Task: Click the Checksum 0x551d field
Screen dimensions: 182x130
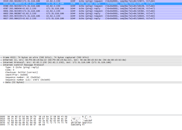Action: [x=22, y=72]
